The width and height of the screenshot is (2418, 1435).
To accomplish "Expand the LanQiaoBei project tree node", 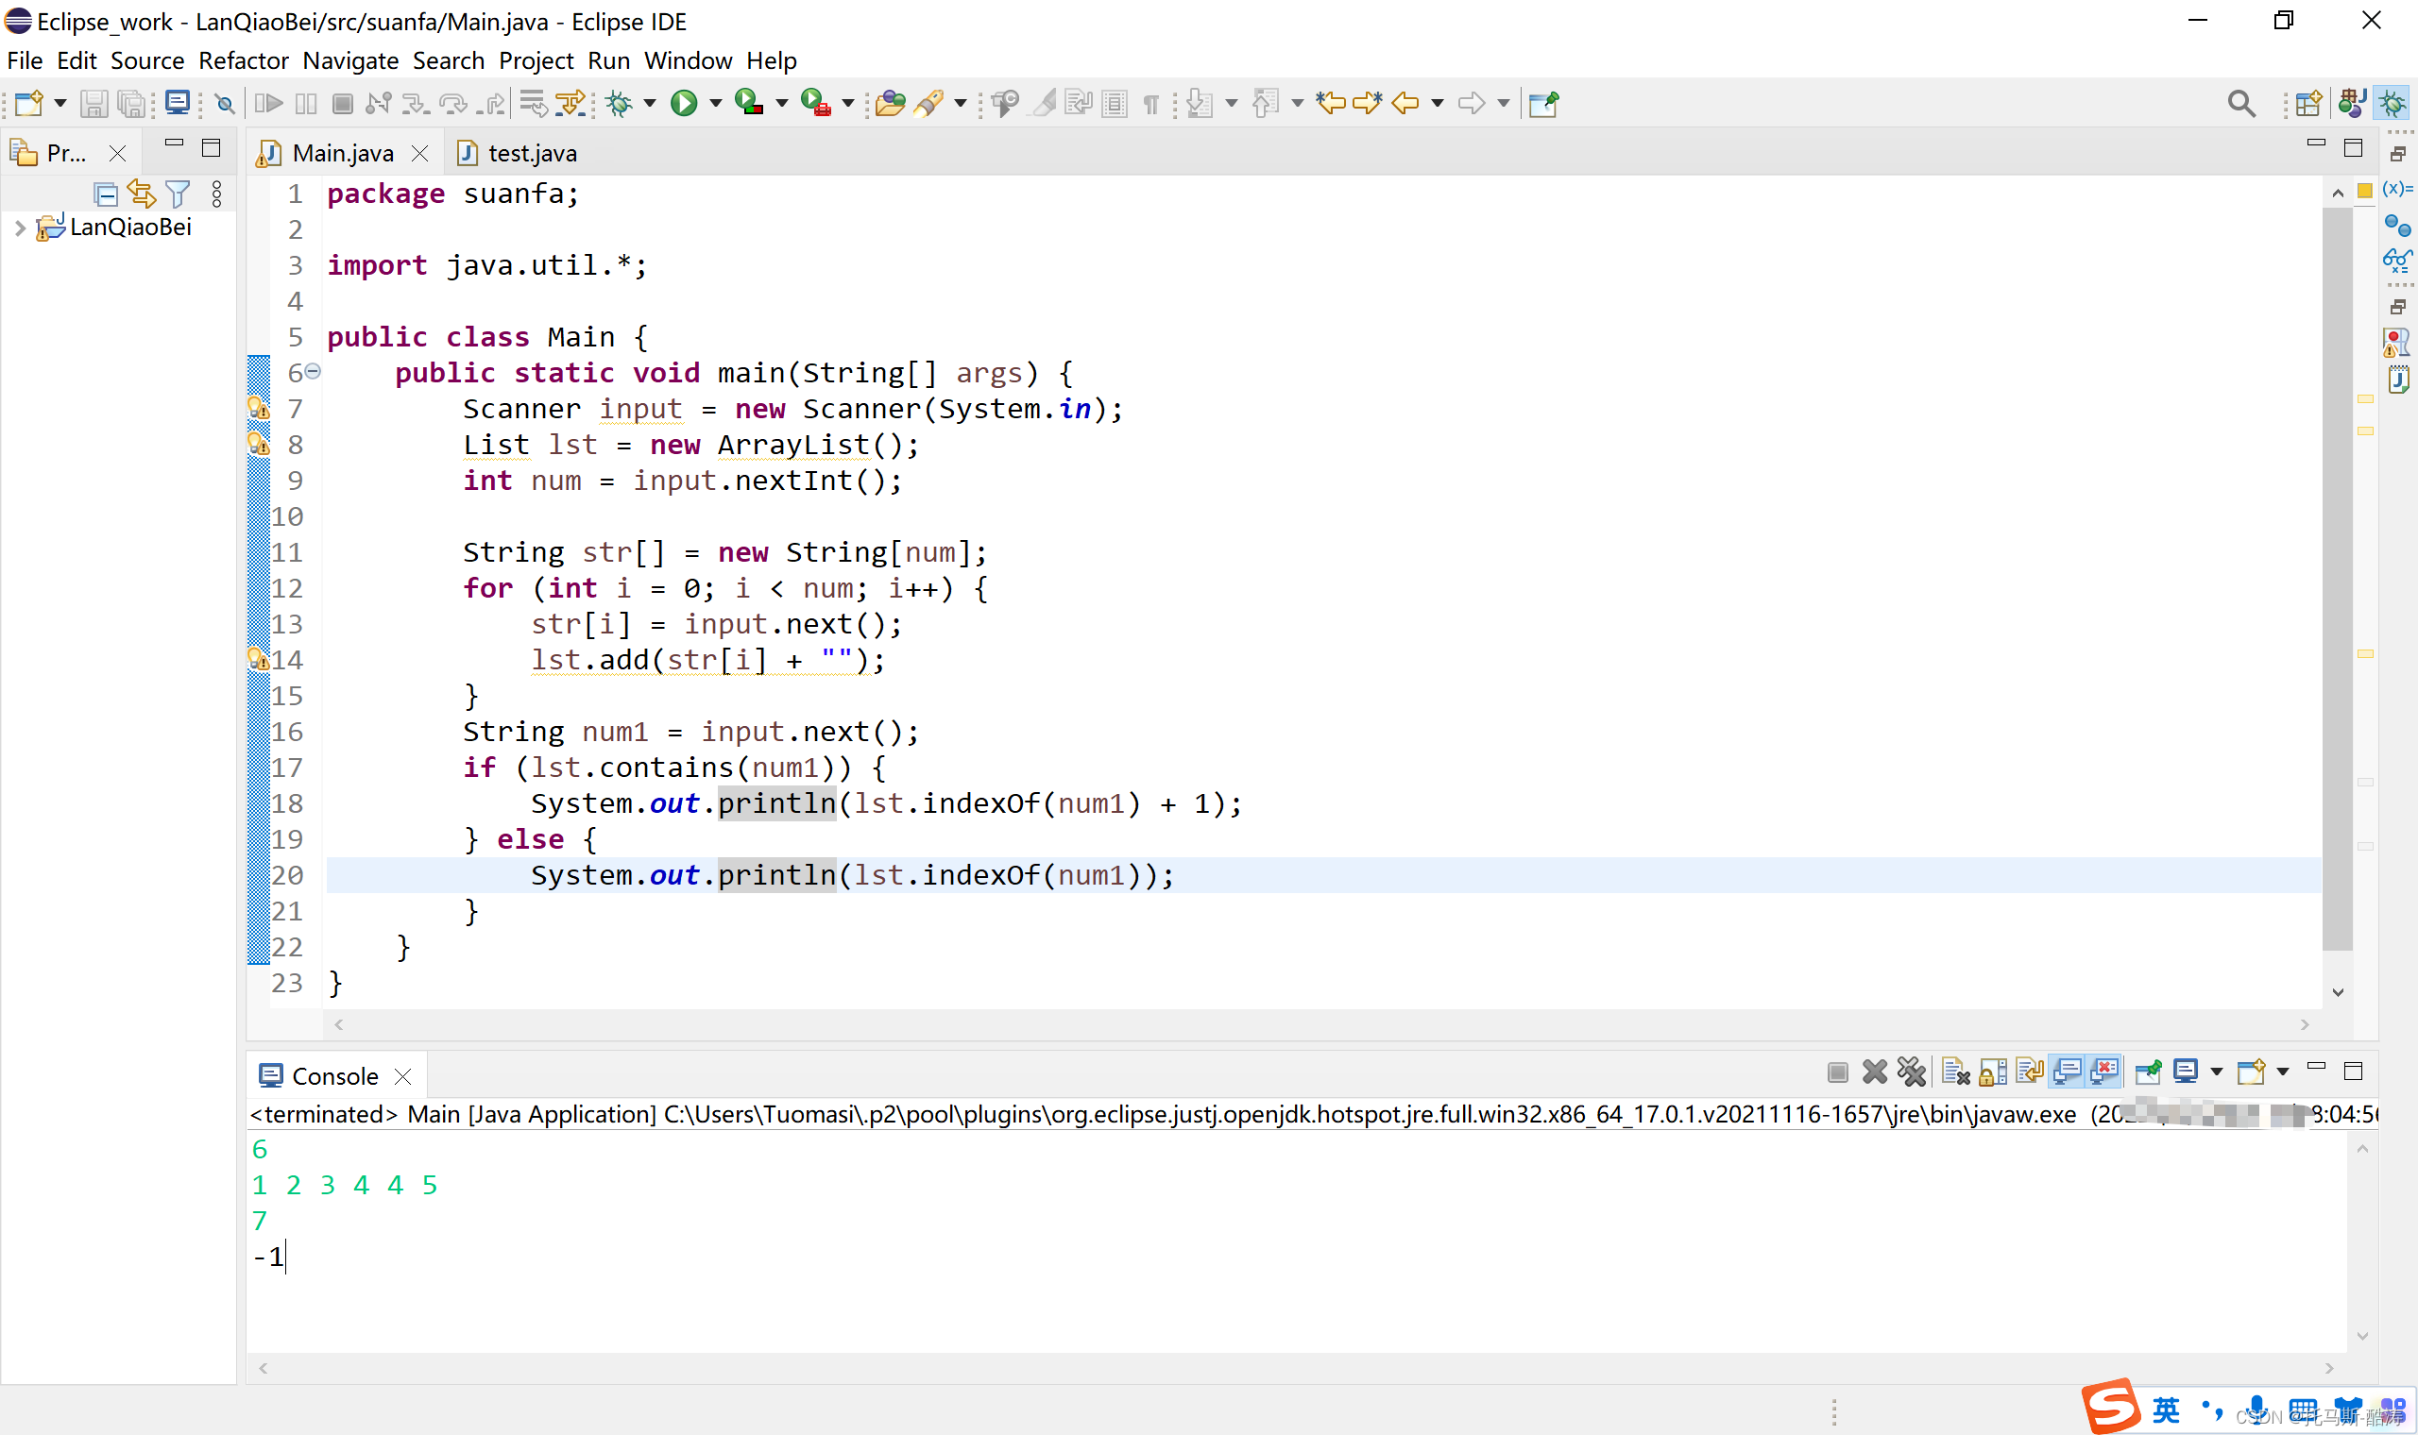I will (19, 228).
